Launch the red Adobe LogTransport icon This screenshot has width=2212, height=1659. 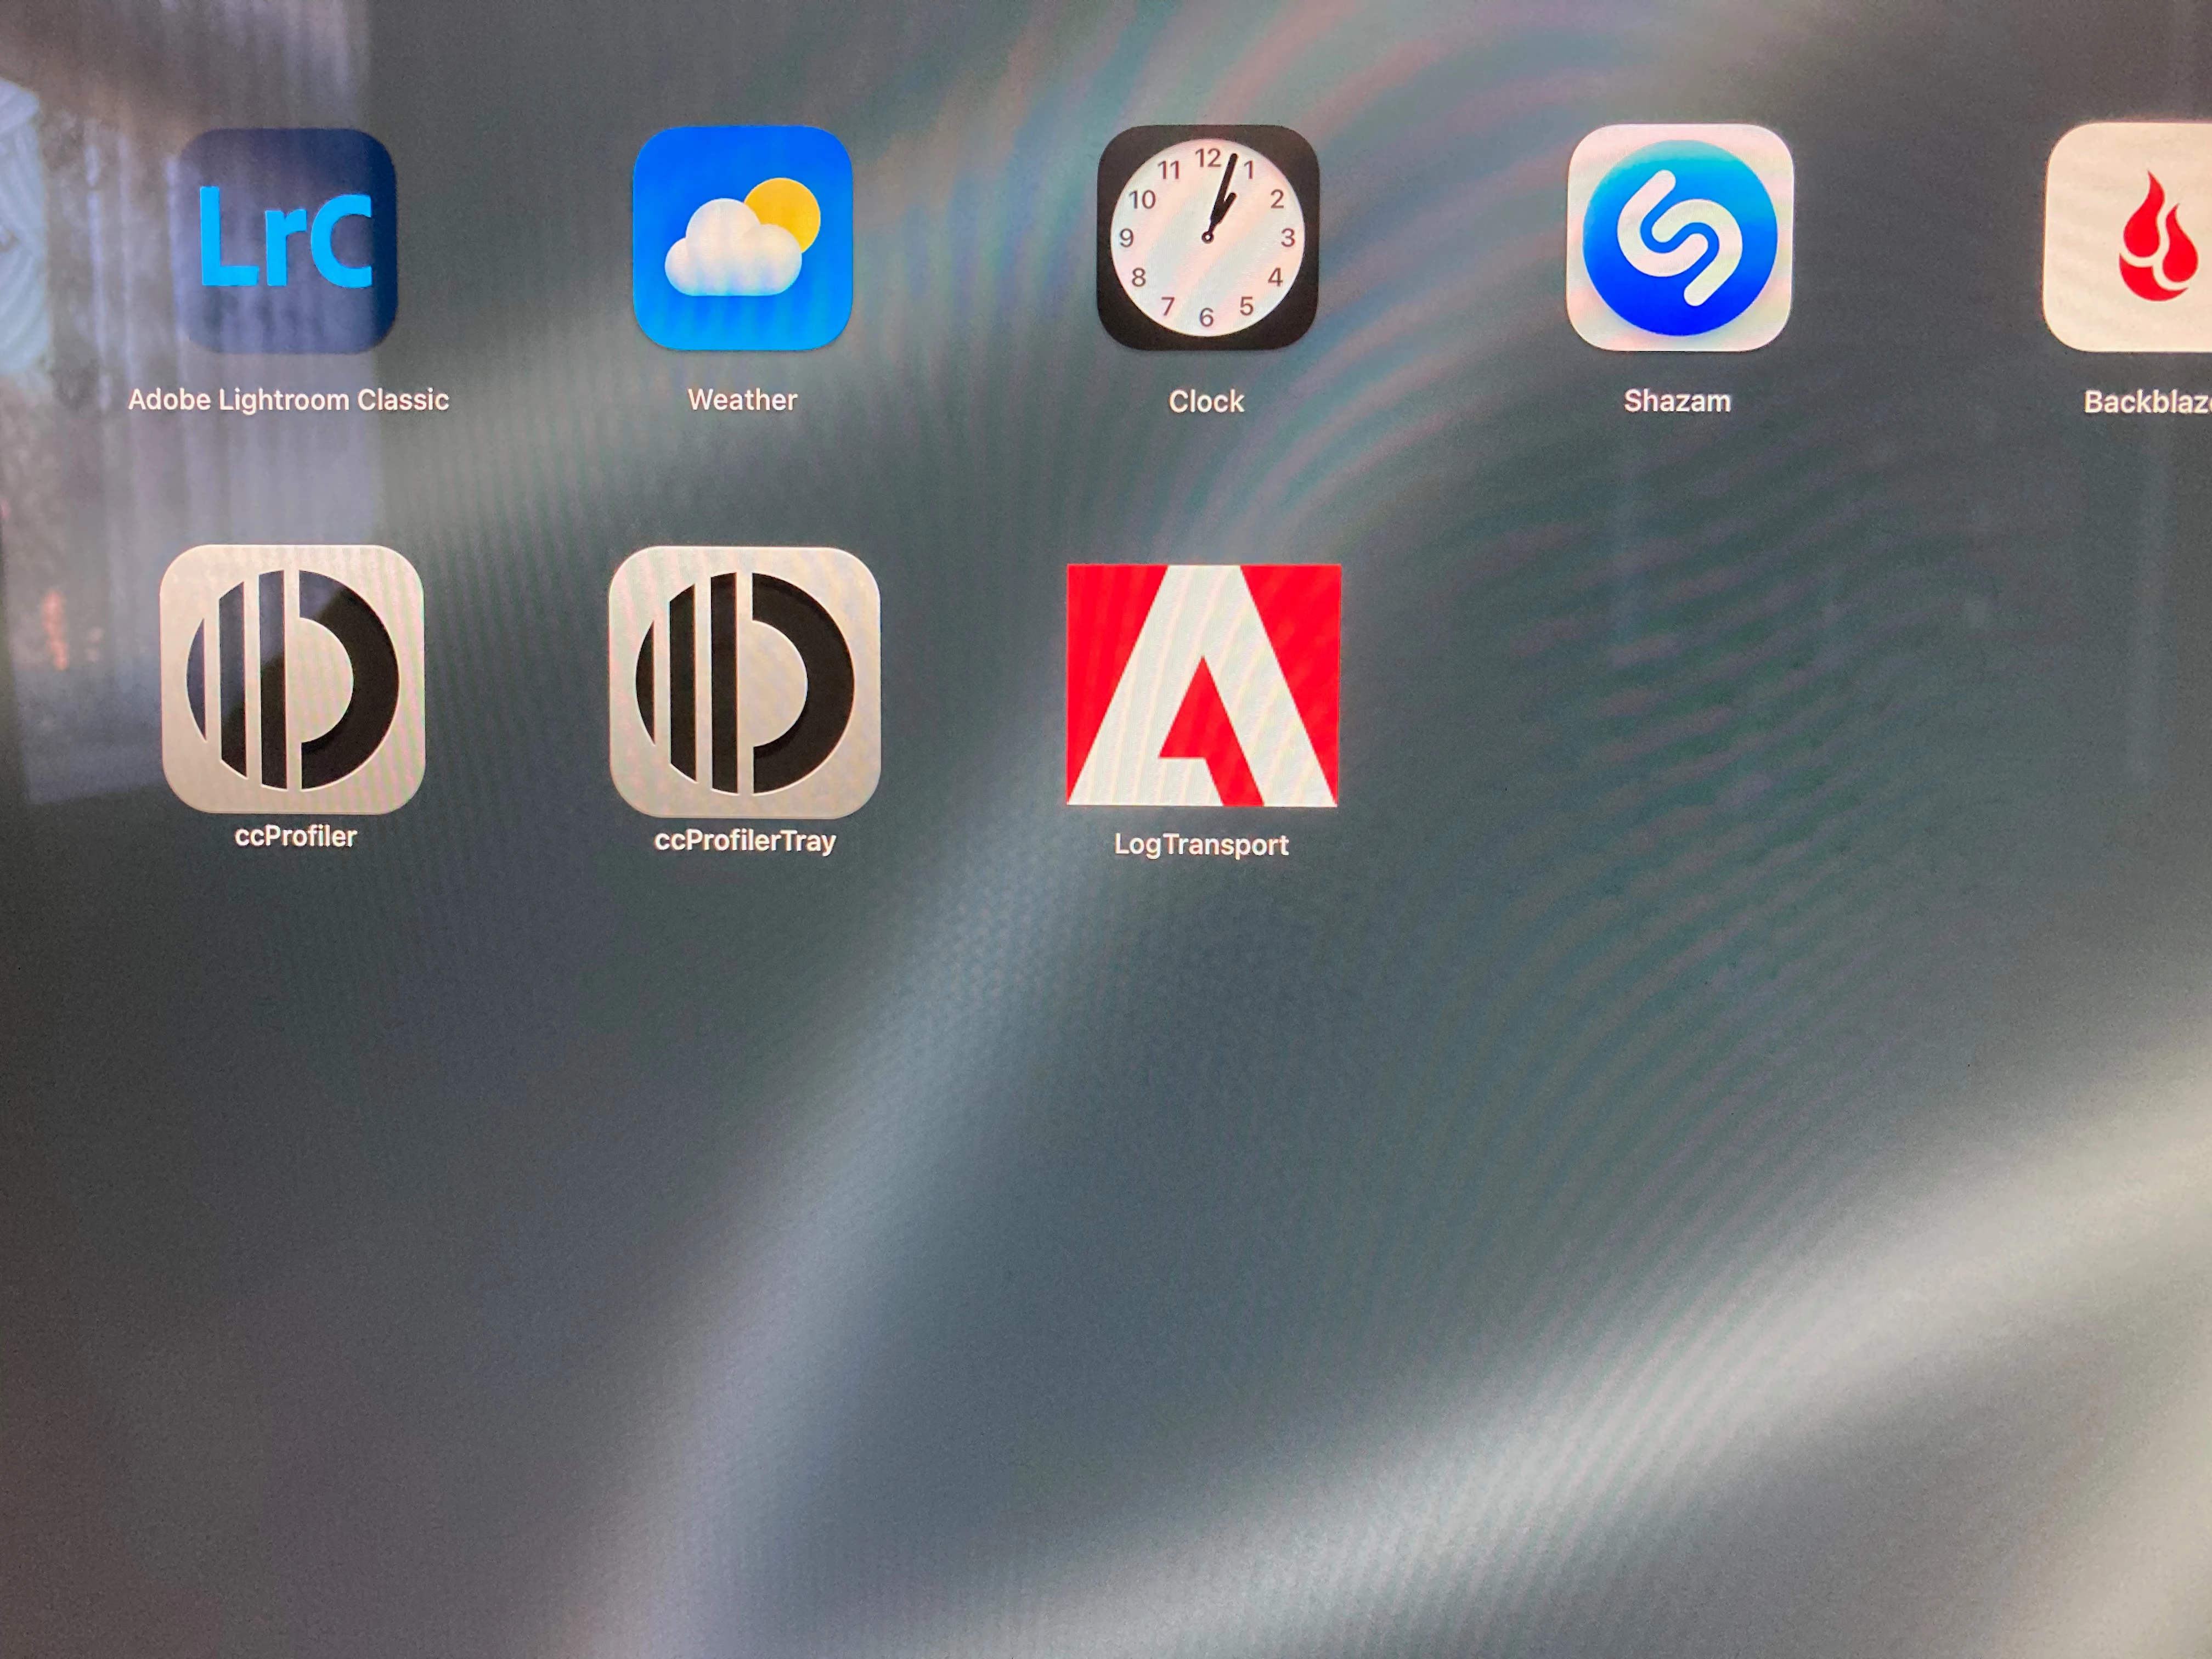(x=1203, y=685)
